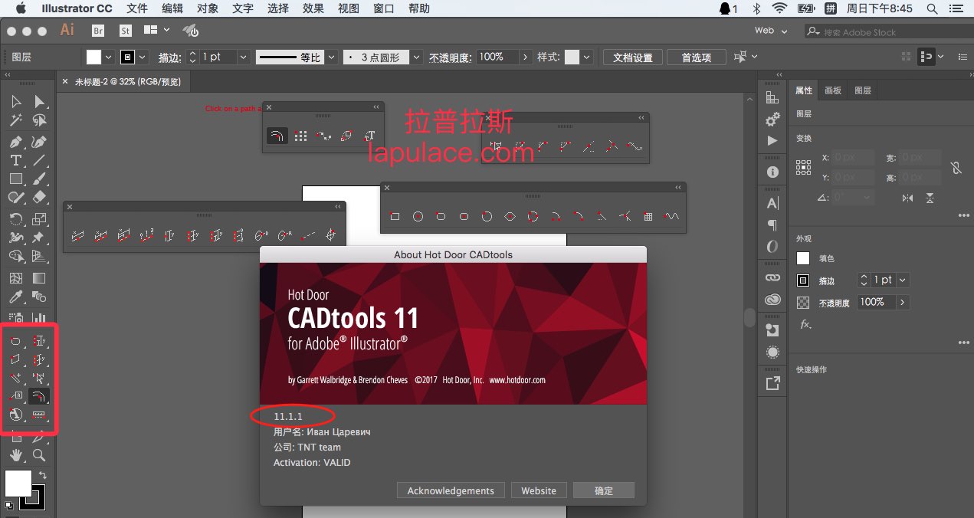
Task: Select the Line Segment tool
Action: click(x=39, y=160)
